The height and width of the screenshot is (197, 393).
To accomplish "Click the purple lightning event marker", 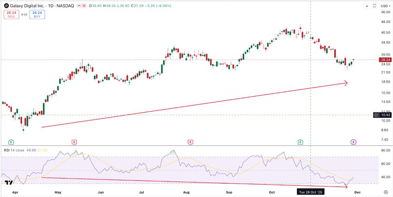I will click(353, 142).
